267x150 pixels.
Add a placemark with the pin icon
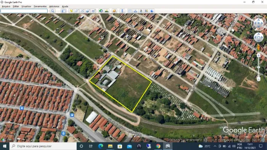[x=71, y=11]
